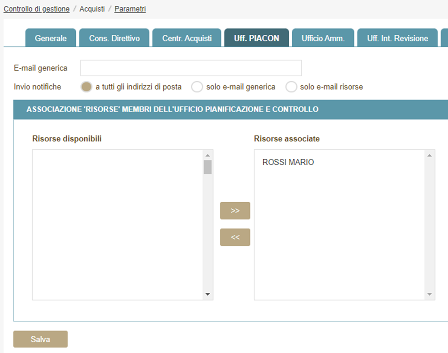
Task: Click the >> move-right arrow button
Action: (235, 211)
